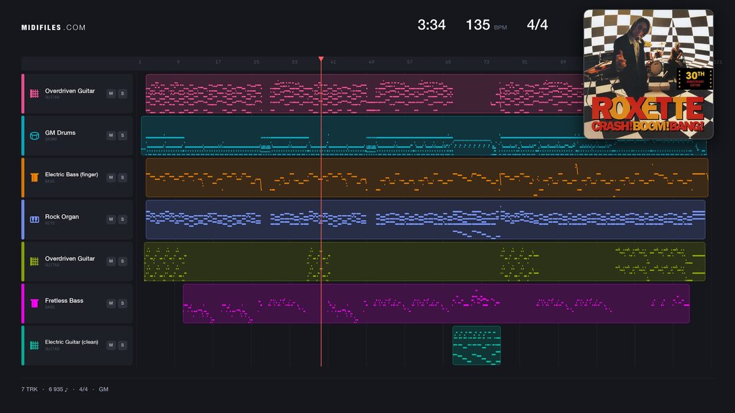Click the 4/4 entry in bottom status line

click(x=83, y=389)
